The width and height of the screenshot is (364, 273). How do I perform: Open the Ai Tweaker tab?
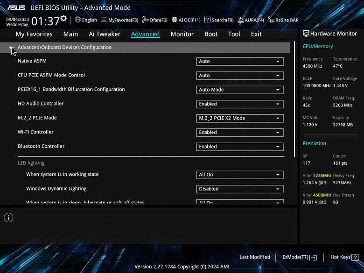coord(105,34)
